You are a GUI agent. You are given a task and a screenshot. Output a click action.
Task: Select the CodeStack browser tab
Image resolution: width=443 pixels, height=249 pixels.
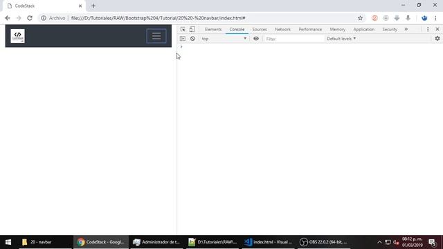click(x=44, y=6)
